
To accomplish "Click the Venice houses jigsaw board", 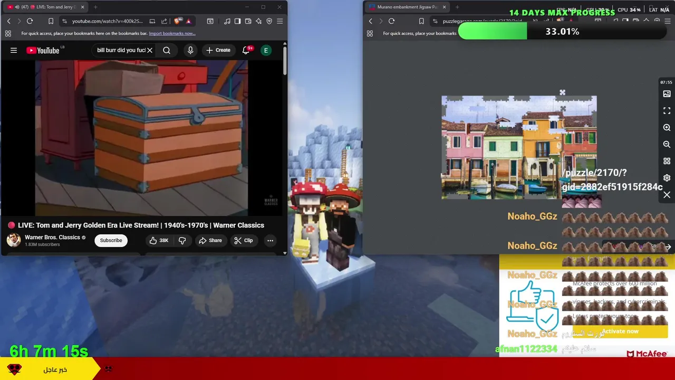I will [x=519, y=148].
